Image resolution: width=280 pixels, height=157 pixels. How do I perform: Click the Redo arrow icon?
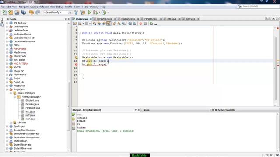38,13
